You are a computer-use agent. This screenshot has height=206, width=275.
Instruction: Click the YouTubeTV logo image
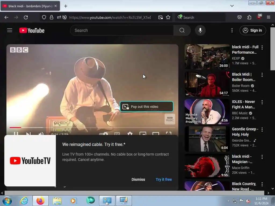click(30, 161)
